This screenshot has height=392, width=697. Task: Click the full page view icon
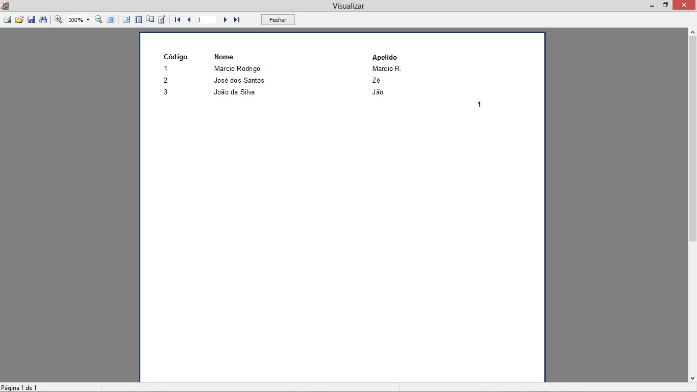[x=111, y=19]
